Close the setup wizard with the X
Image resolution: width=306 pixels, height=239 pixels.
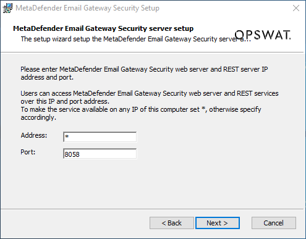pyautogui.click(x=296, y=8)
